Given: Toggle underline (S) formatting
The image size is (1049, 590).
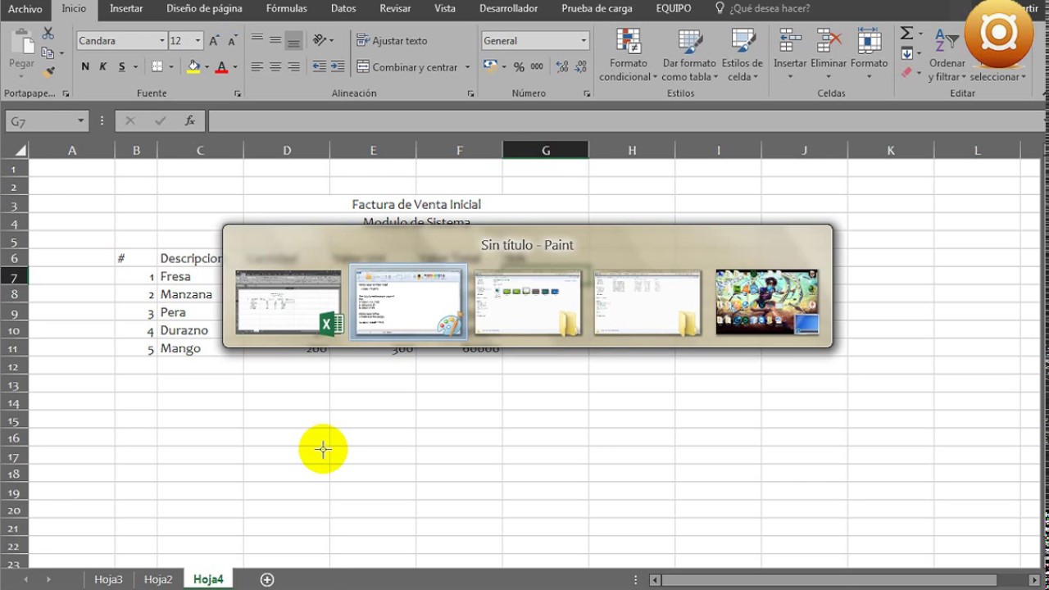Looking at the screenshot, I should click(x=122, y=67).
